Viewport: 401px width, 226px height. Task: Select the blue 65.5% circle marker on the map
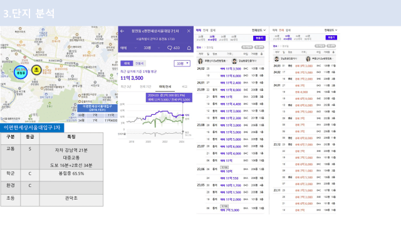[21, 72]
